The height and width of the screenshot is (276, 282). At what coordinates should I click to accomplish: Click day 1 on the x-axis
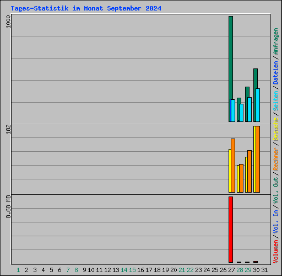pos(18,270)
